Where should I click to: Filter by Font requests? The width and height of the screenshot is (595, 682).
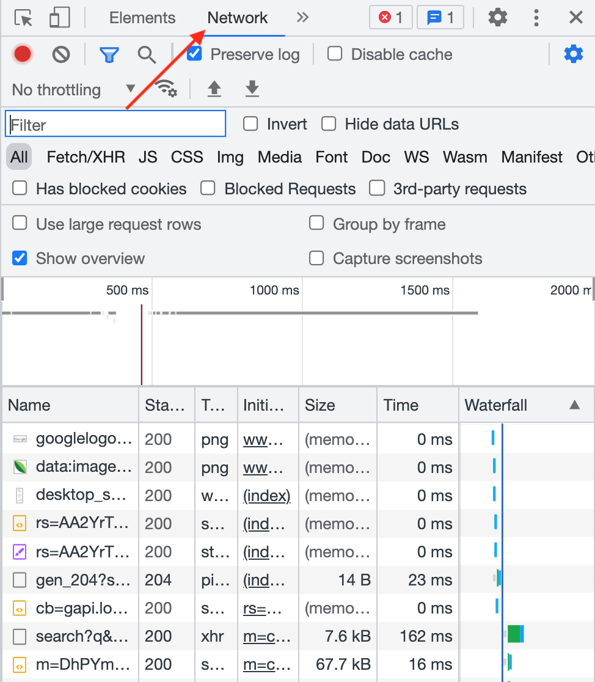click(332, 157)
